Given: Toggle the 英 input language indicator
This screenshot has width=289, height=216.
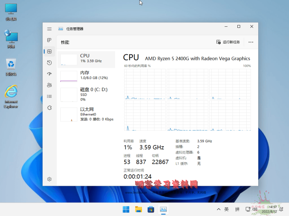Looking at the screenshot, I should coord(227,209).
